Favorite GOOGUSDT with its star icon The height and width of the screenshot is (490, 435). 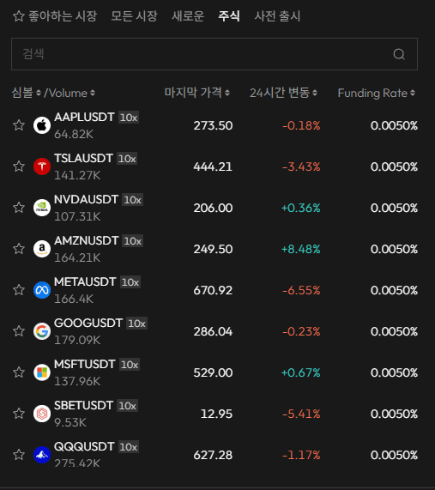19,331
